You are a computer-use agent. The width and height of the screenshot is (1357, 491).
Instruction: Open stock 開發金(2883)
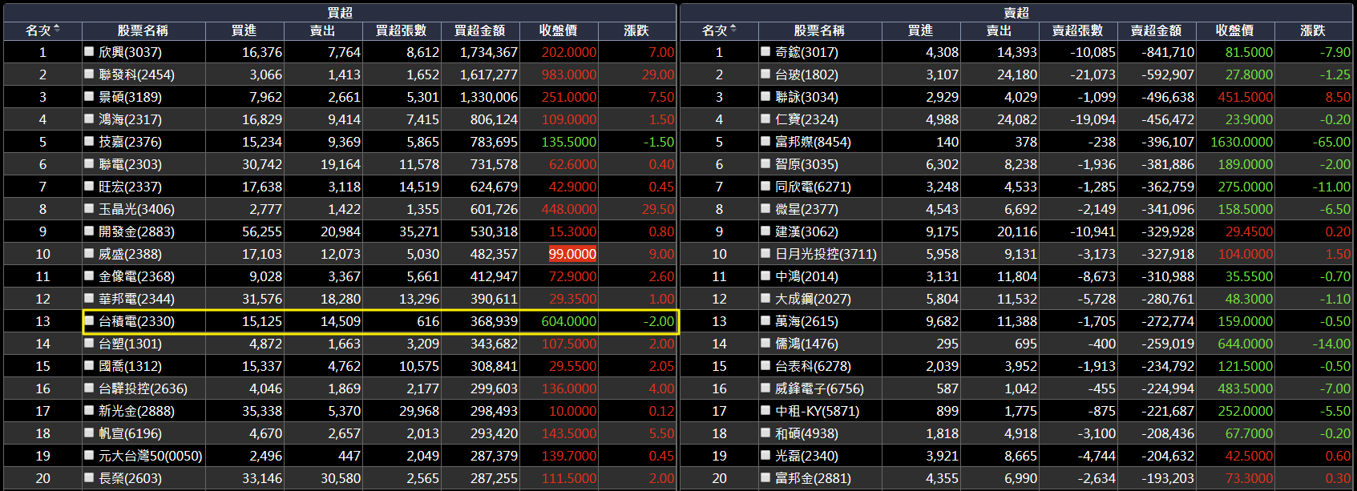point(136,231)
